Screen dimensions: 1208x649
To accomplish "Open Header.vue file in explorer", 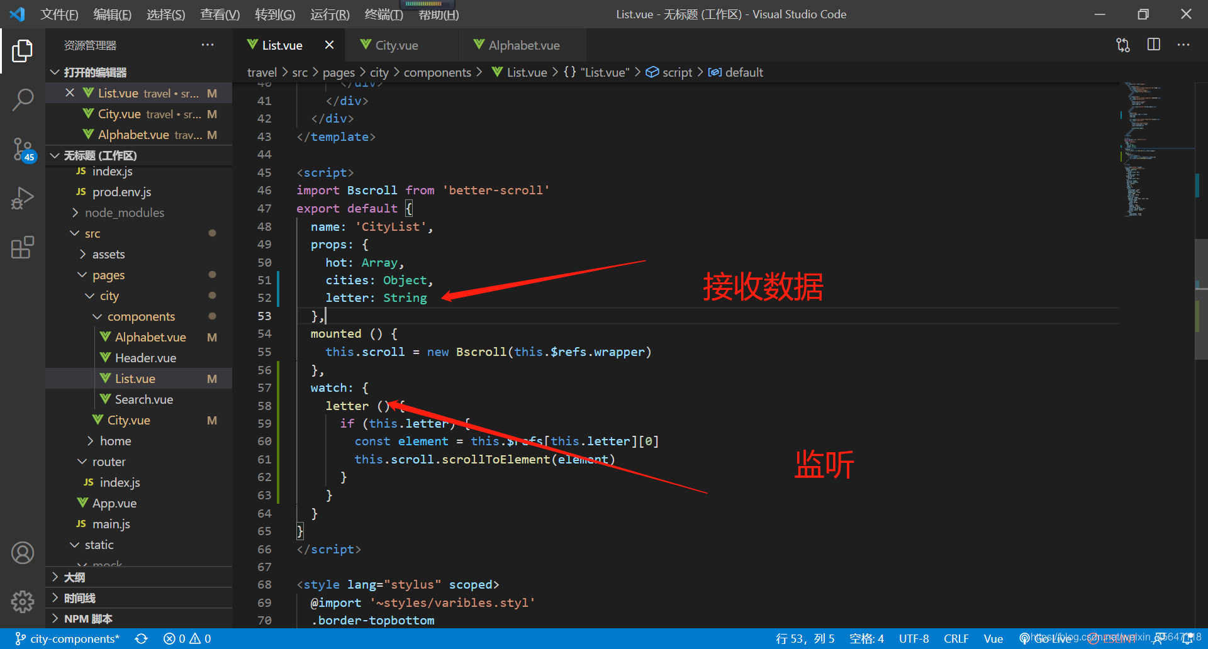I will [x=145, y=358].
